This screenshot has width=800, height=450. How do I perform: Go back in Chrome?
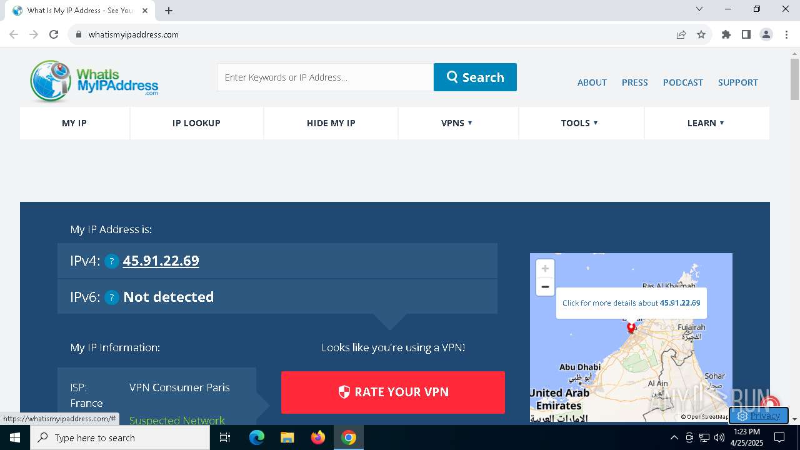14,34
